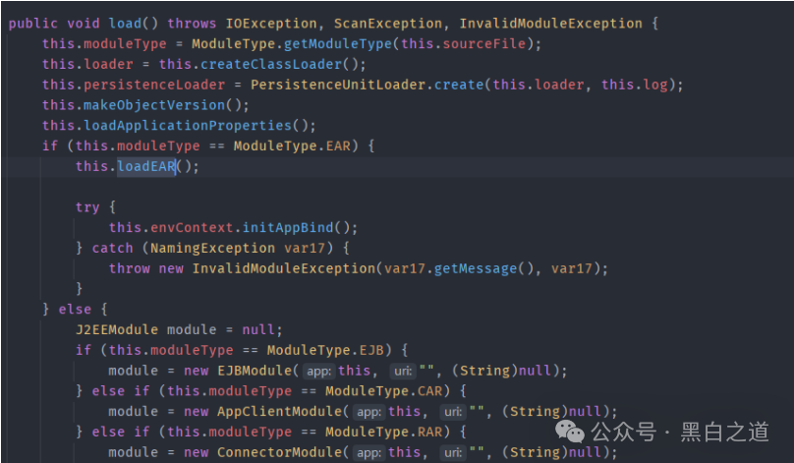
Task: Click InvalidModuleException in the method signature
Action: [x=550, y=24]
